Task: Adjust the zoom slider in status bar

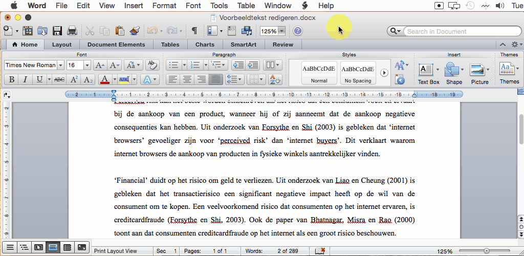Action: [x=486, y=251]
